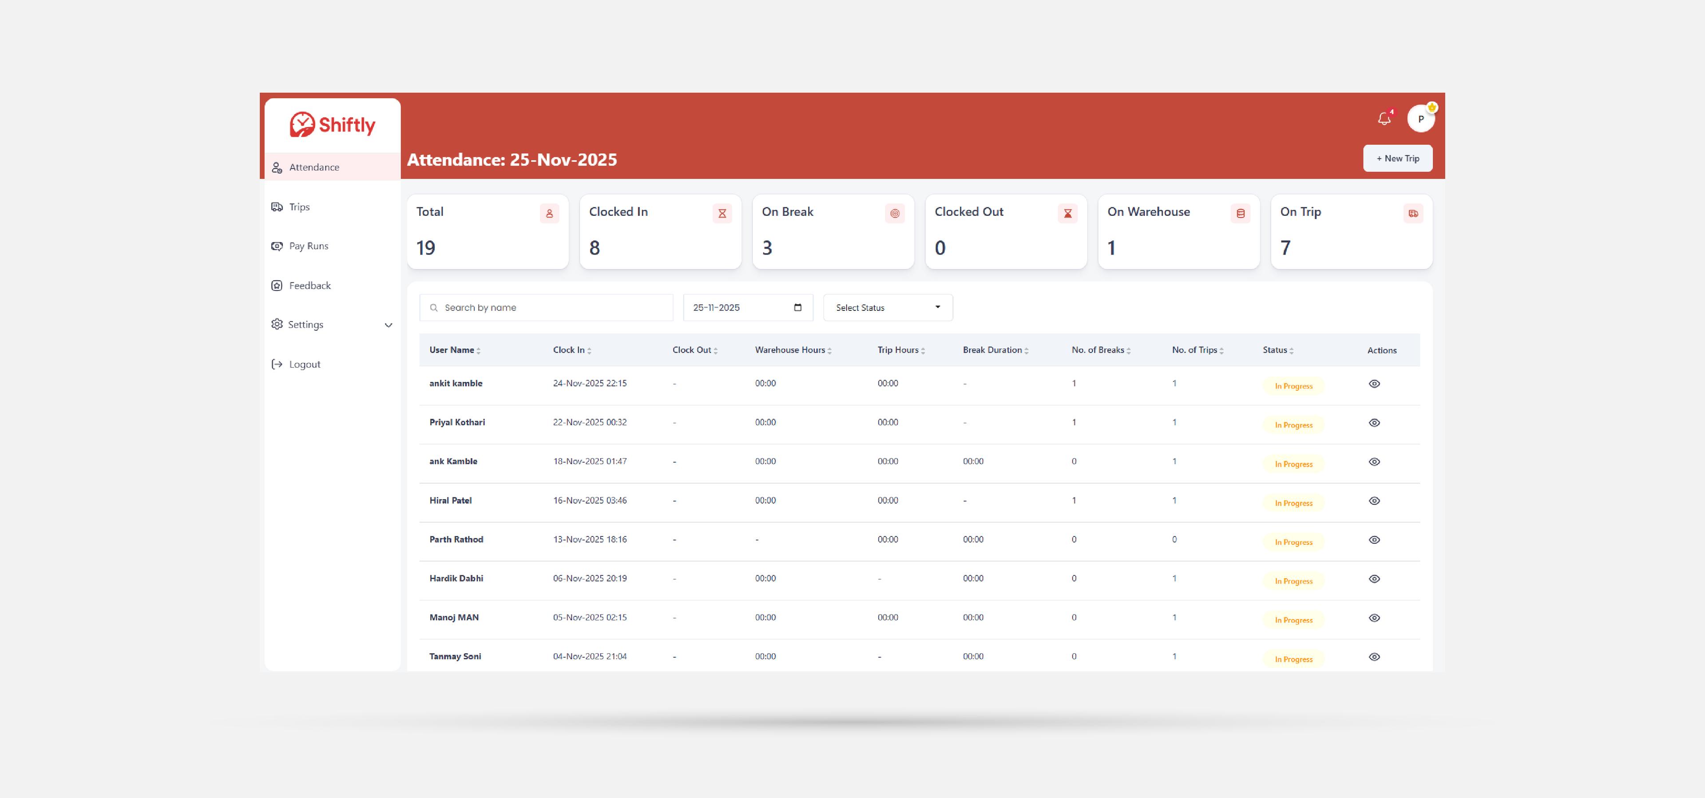Select Logout from the sidebar
The height and width of the screenshot is (798, 1705).
pos(304,364)
